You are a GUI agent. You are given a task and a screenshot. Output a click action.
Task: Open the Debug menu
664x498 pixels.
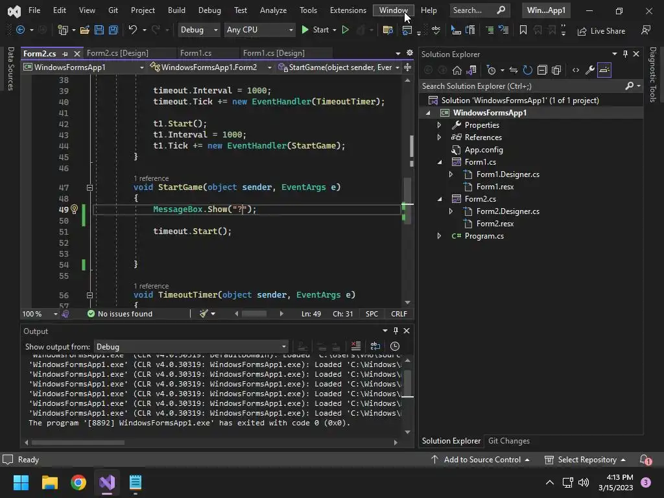click(x=209, y=10)
